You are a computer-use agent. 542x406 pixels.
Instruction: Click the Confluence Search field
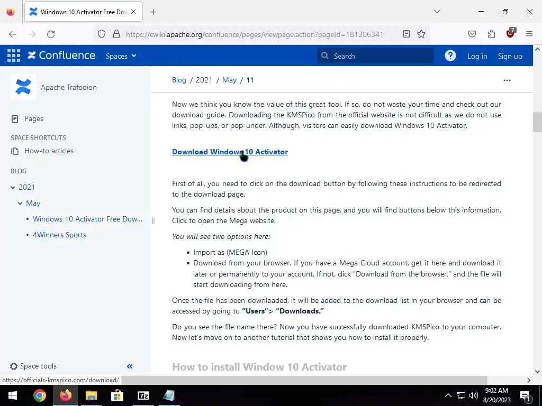[x=375, y=56]
